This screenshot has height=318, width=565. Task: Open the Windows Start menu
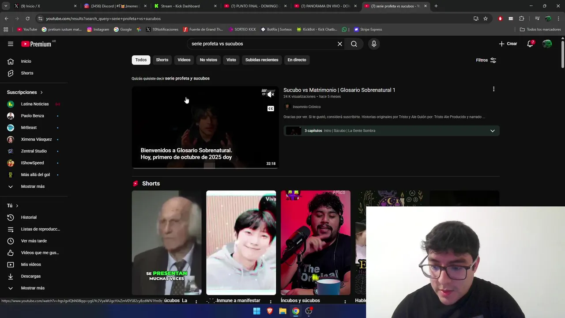coord(256,311)
